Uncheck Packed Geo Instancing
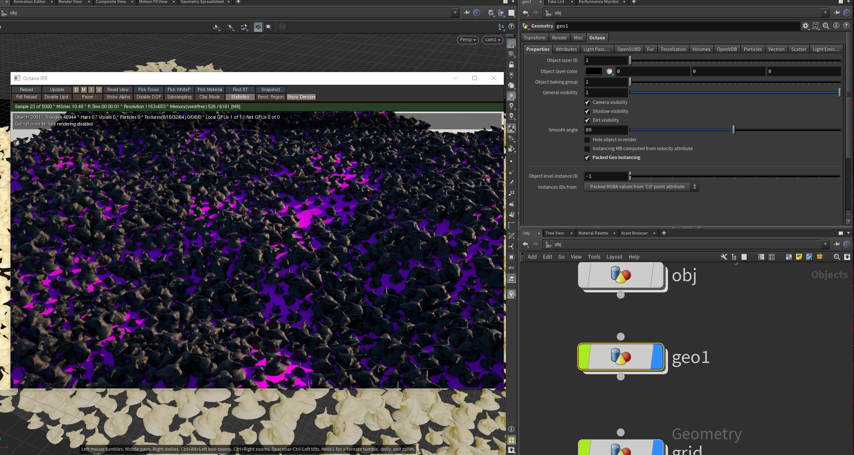Screen dimensions: 854x455 587,158
